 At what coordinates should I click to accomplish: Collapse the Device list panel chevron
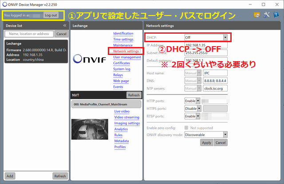tap(65, 26)
